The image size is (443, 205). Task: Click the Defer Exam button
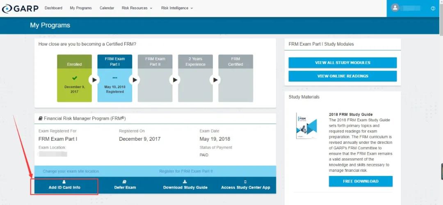(125, 185)
